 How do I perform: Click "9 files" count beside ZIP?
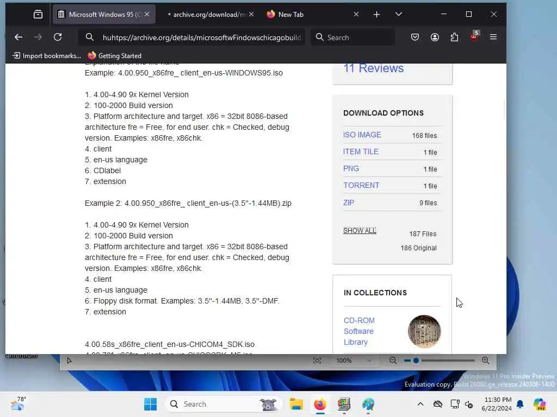428,203
